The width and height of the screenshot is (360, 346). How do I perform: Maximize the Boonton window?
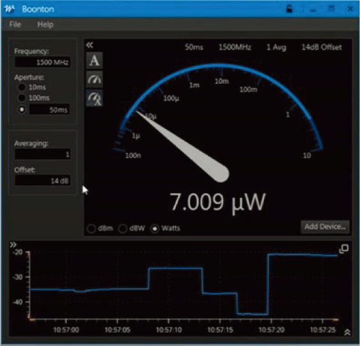pos(331,9)
